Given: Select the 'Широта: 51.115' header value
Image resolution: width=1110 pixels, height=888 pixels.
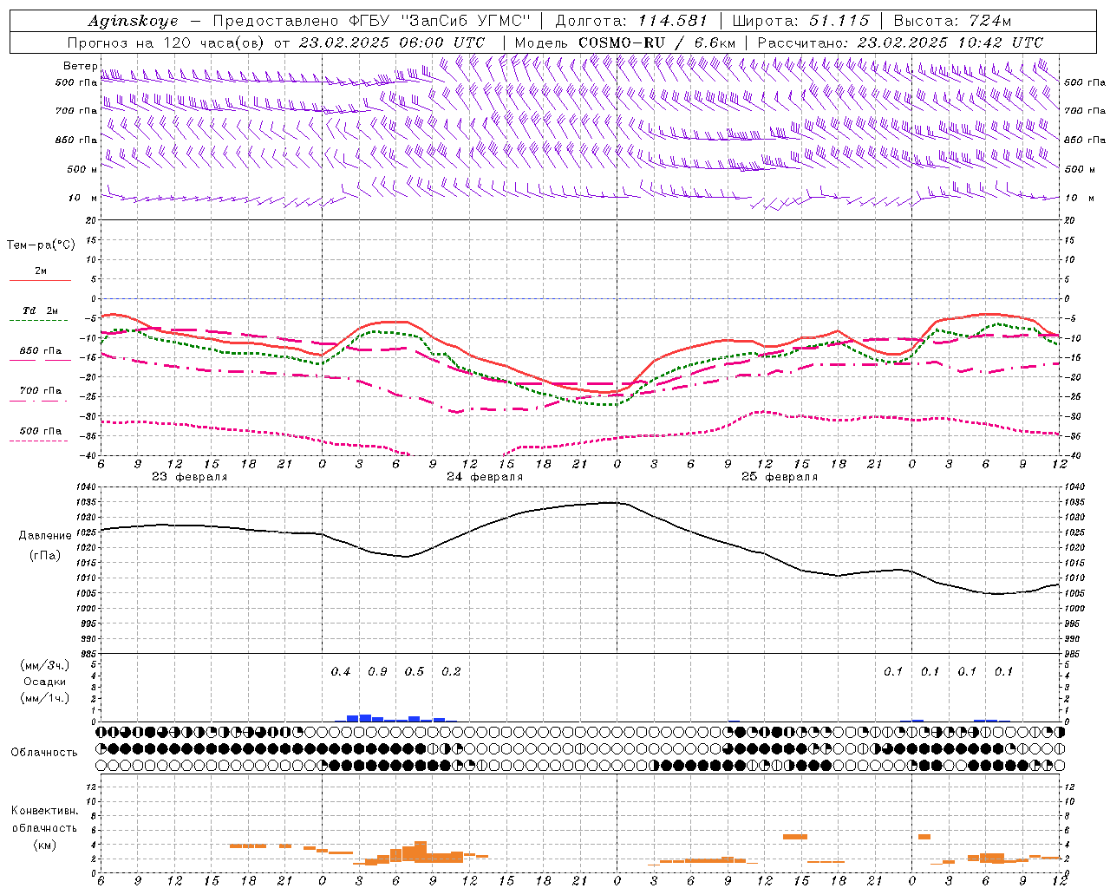Looking at the screenshot, I should click(x=800, y=21).
